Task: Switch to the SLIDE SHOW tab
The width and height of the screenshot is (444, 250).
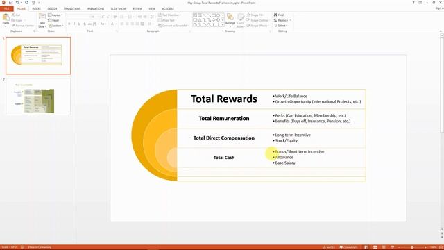Action: [x=119, y=9]
